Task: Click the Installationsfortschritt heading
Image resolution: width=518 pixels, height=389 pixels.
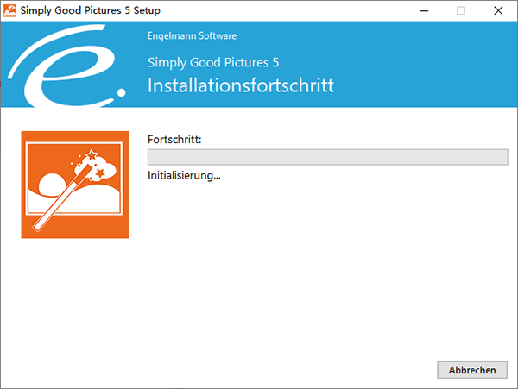Action: tap(241, 86)
